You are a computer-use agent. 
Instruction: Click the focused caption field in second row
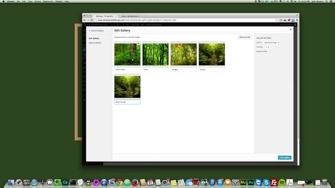click(x=127, y=102)
